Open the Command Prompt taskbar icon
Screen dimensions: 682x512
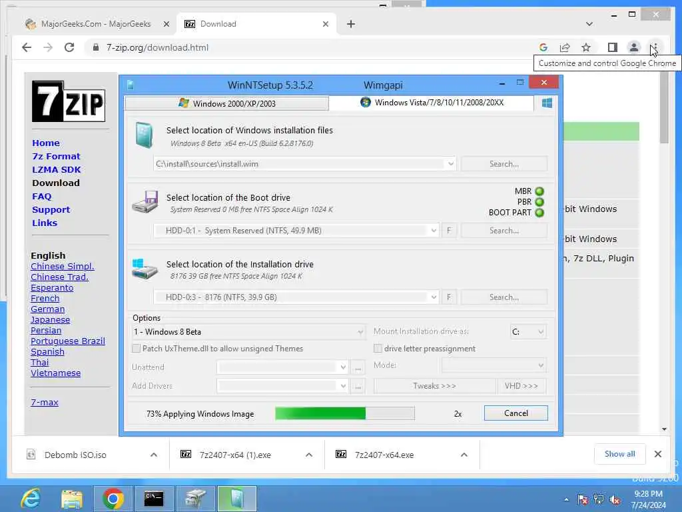pyautogui.click(x=154, y=499)
